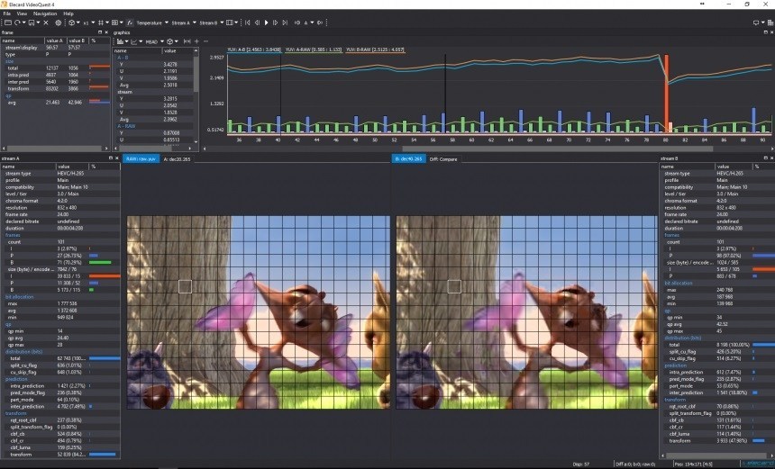
Task: Click the picture info overlay icon beside the grid
Action: [x=114, y=23]
